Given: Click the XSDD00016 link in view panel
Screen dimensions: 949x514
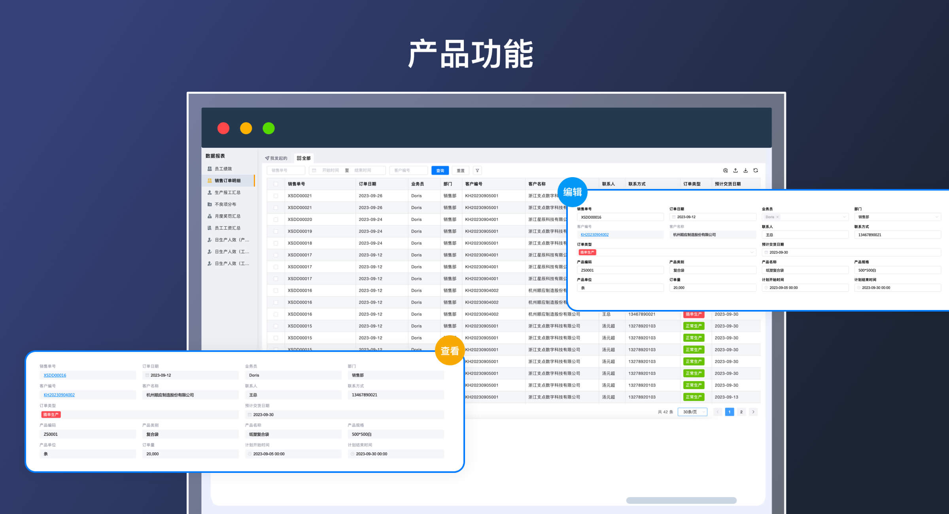Looking at the screenshot, I should point(55,375).
